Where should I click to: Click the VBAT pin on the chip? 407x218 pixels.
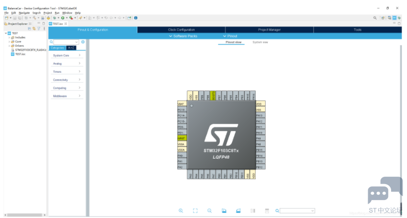tap(182, 104)
